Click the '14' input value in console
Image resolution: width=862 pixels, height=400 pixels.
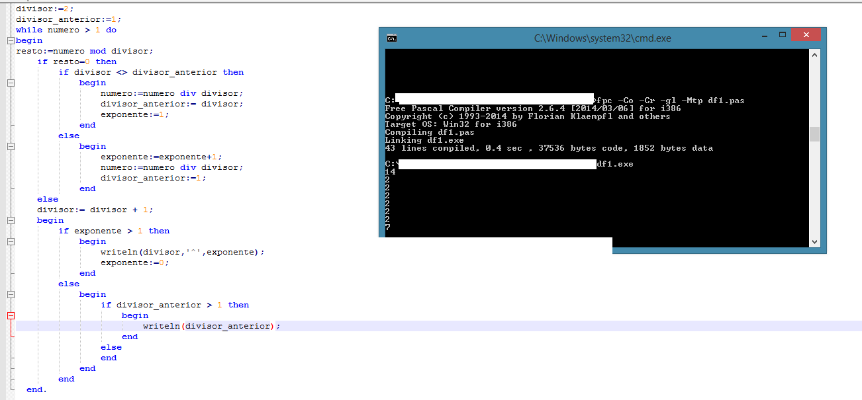[x=390, y=172]
